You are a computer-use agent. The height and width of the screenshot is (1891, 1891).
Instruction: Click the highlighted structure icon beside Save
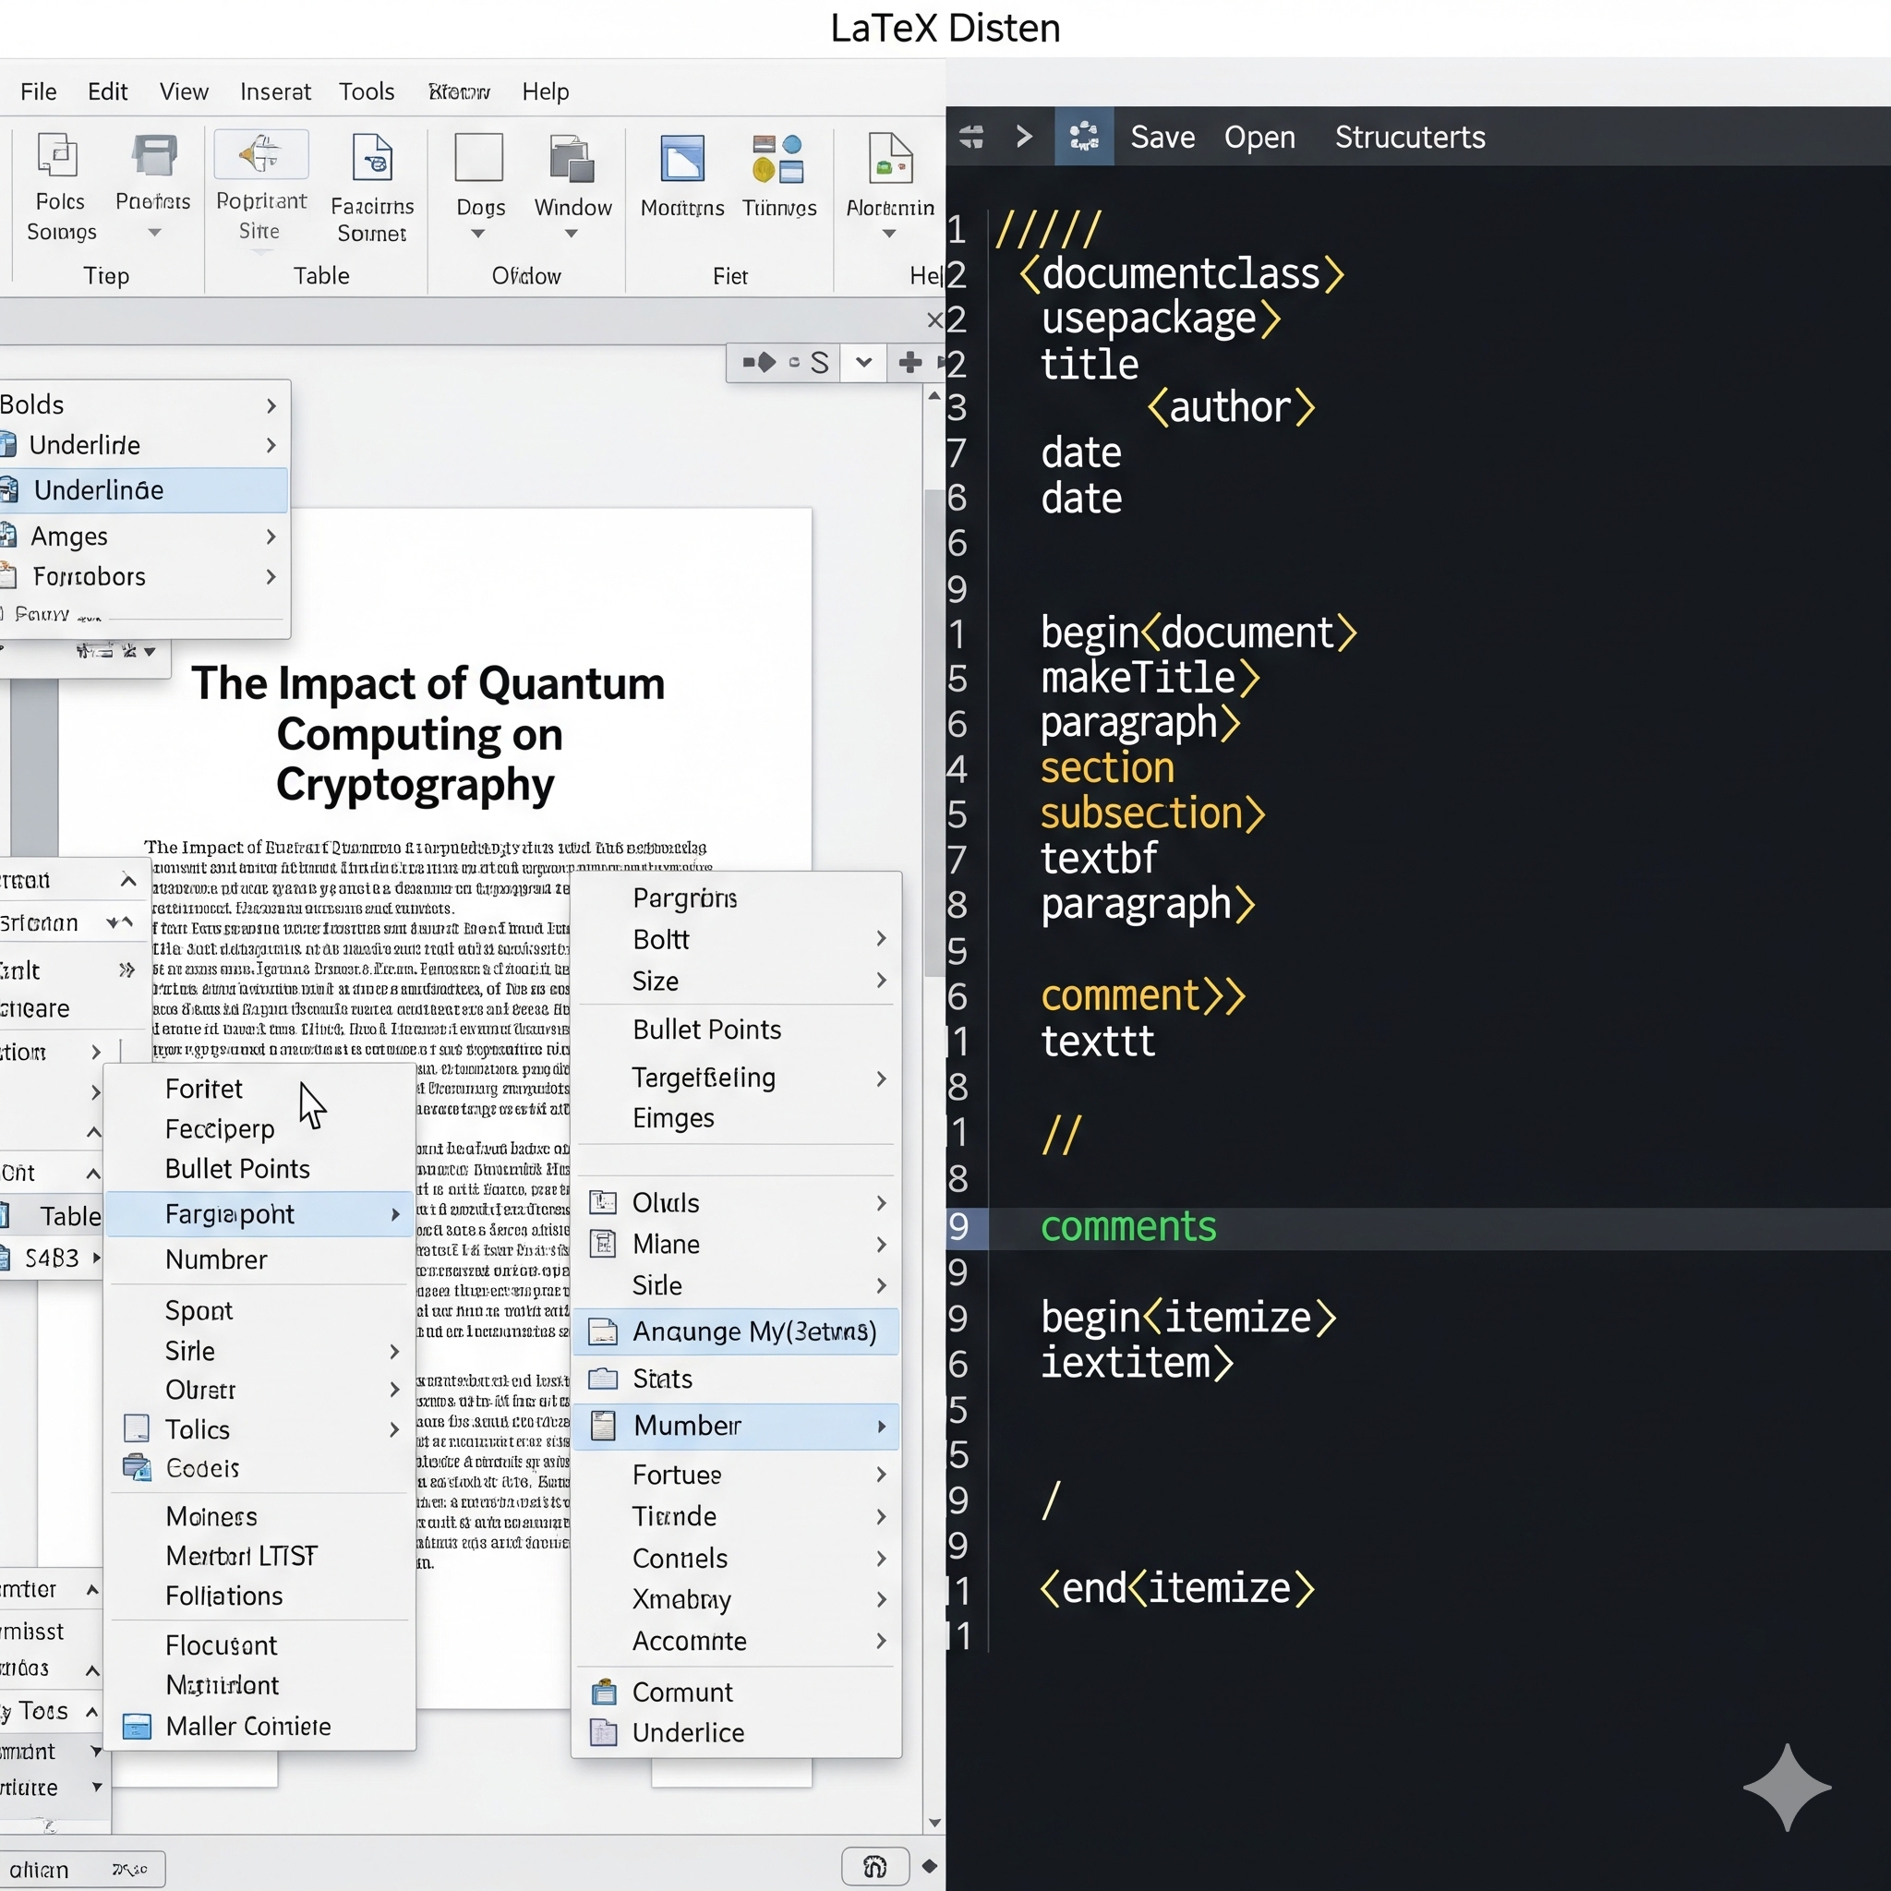click(1083, 137)
